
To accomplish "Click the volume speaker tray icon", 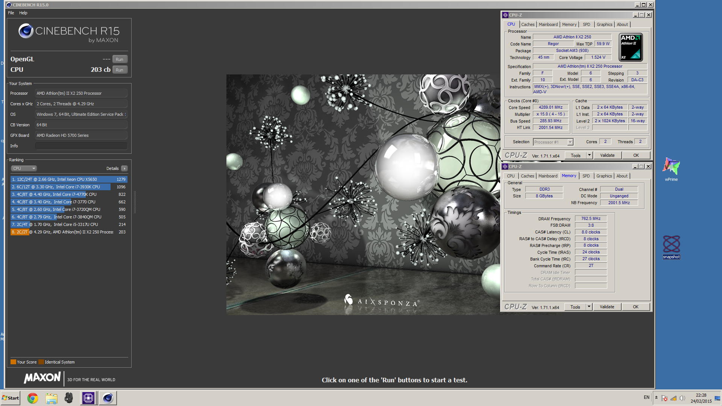I will (x=682, y=398).
